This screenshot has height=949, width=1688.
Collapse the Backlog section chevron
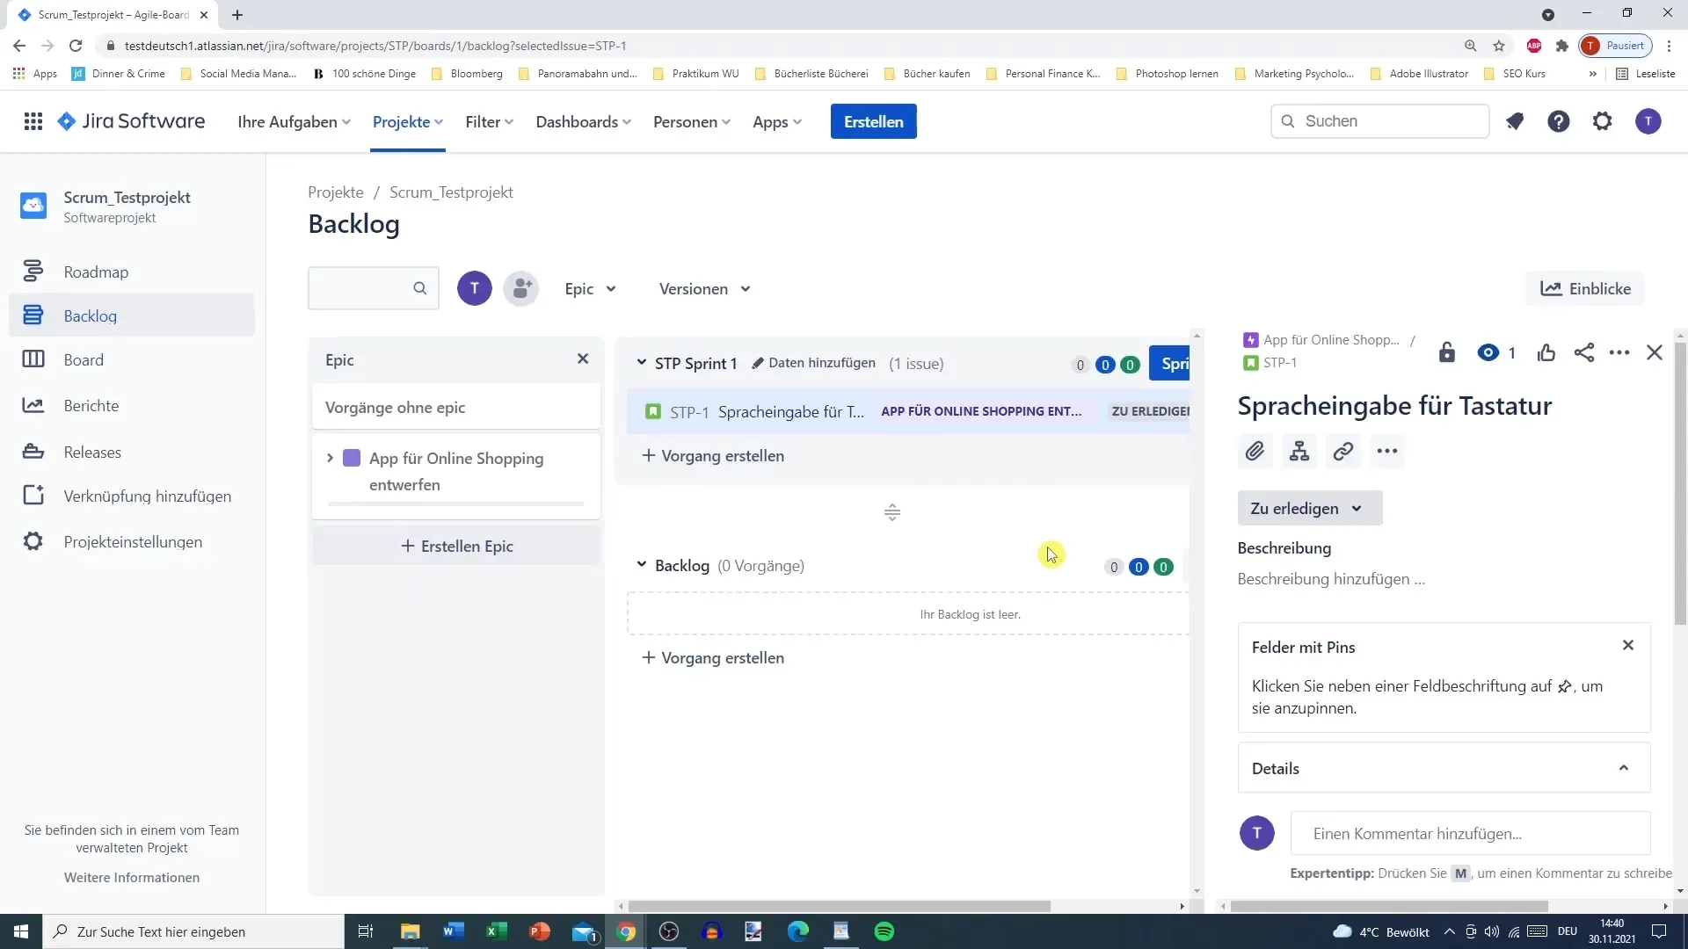click(x=642, y=565)
